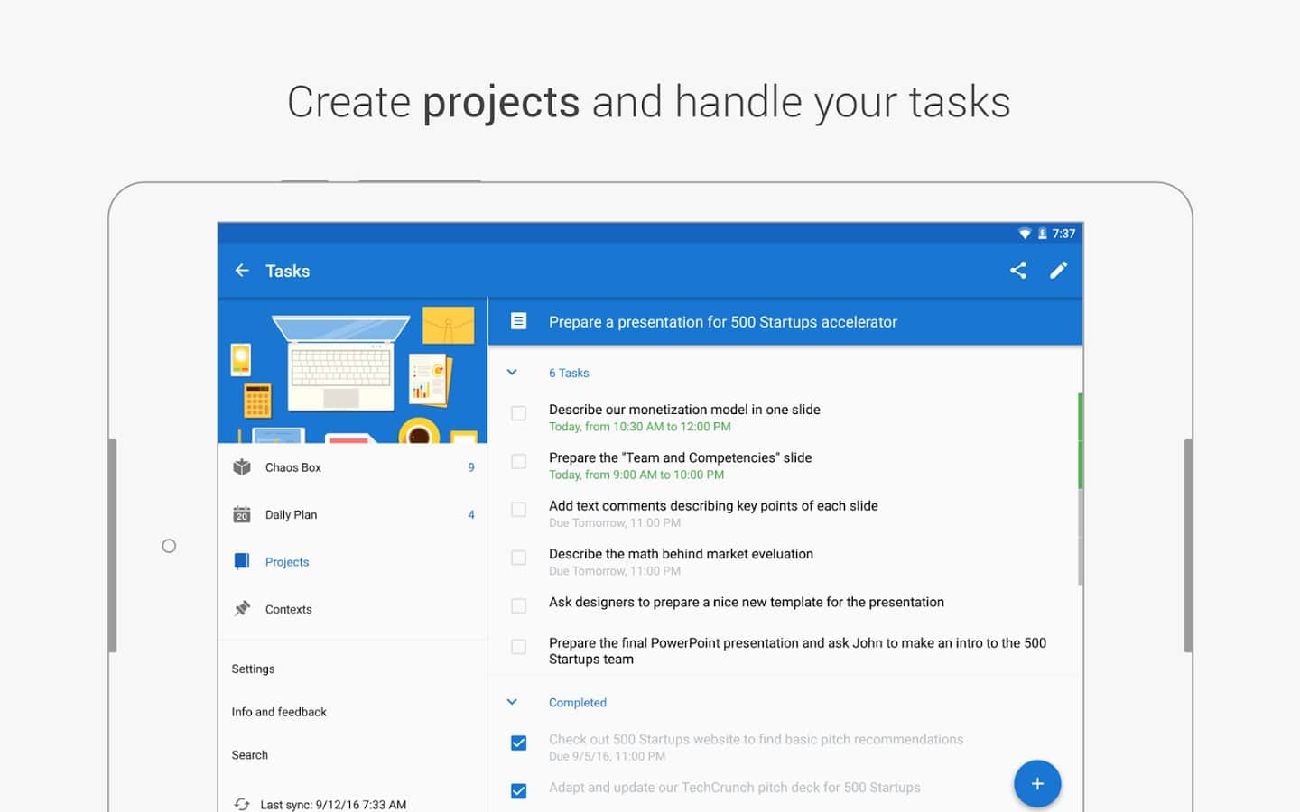This screenshot has height=812, width=1300.
Task: Click the Chaos Box cube icon
Action: [242, 467]
